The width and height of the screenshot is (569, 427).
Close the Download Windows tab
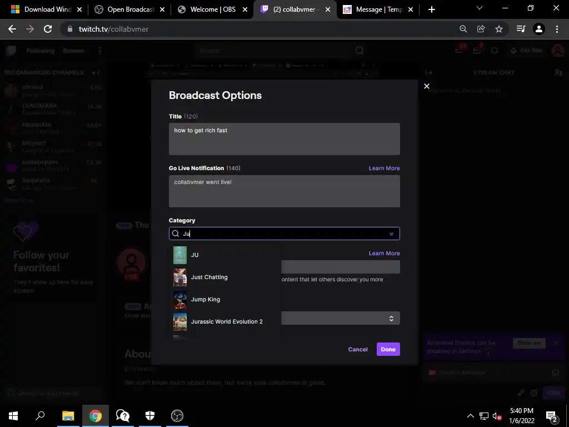pos(79,9)
